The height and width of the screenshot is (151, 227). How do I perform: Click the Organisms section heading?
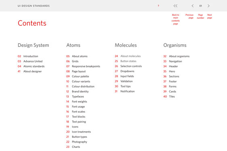point(175,45)
